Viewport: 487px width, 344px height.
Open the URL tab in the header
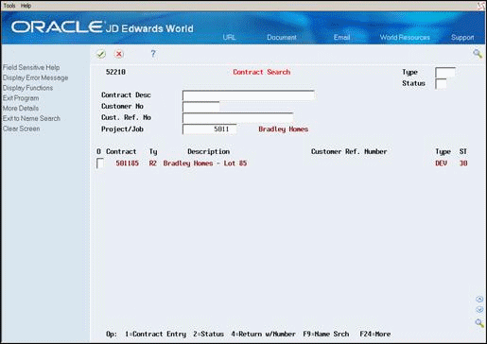click(229, 37)
